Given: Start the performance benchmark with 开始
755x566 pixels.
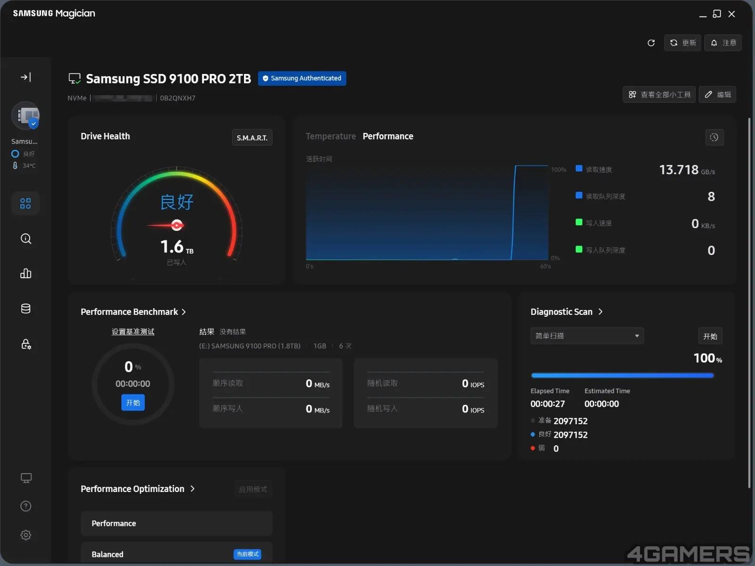Looking at the screenshot, I should 133,402.
